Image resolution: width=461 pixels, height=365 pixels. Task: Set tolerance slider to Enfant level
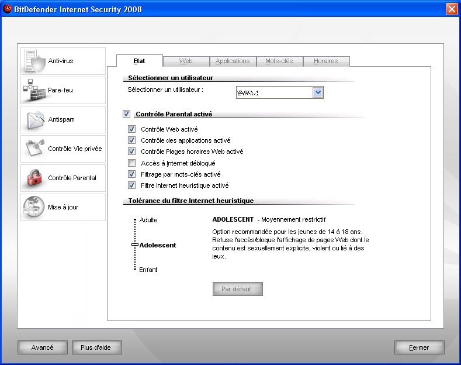coord(135,269)
